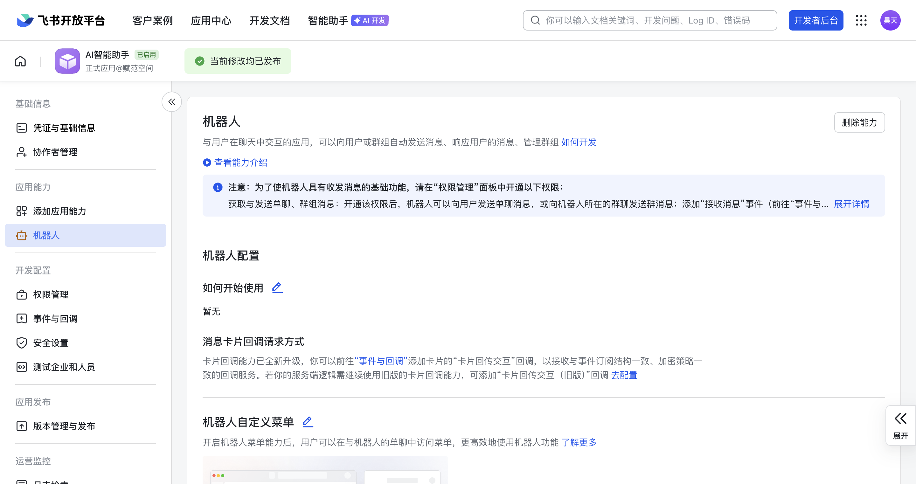The width and height of the screenshot is (916, 484).
Task: Click the info icon in the notice banner
Action: coord(218,187)
